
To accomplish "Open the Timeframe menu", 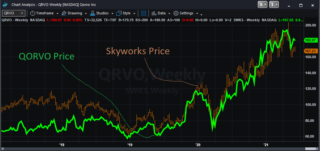I will [x=44, y=13].
